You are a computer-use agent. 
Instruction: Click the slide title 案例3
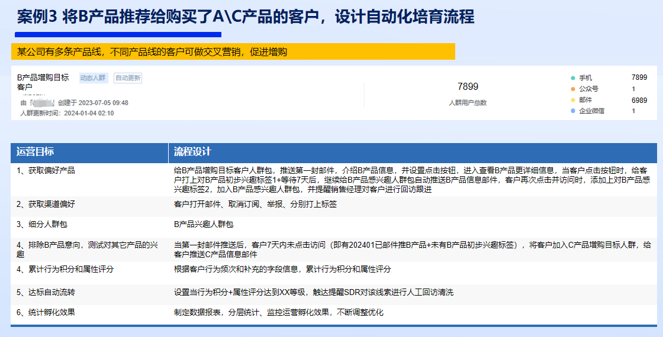coord(245,17)
